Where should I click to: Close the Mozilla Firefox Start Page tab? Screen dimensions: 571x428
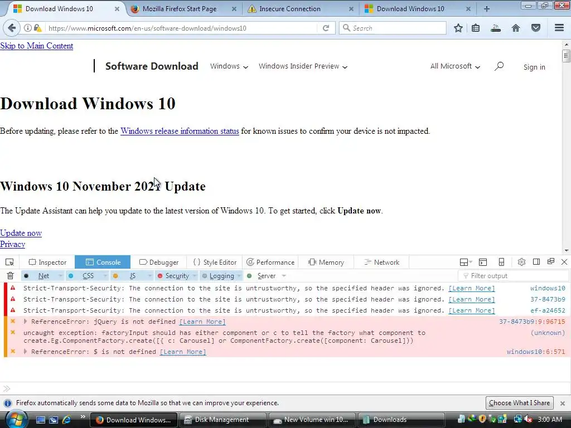234,9
